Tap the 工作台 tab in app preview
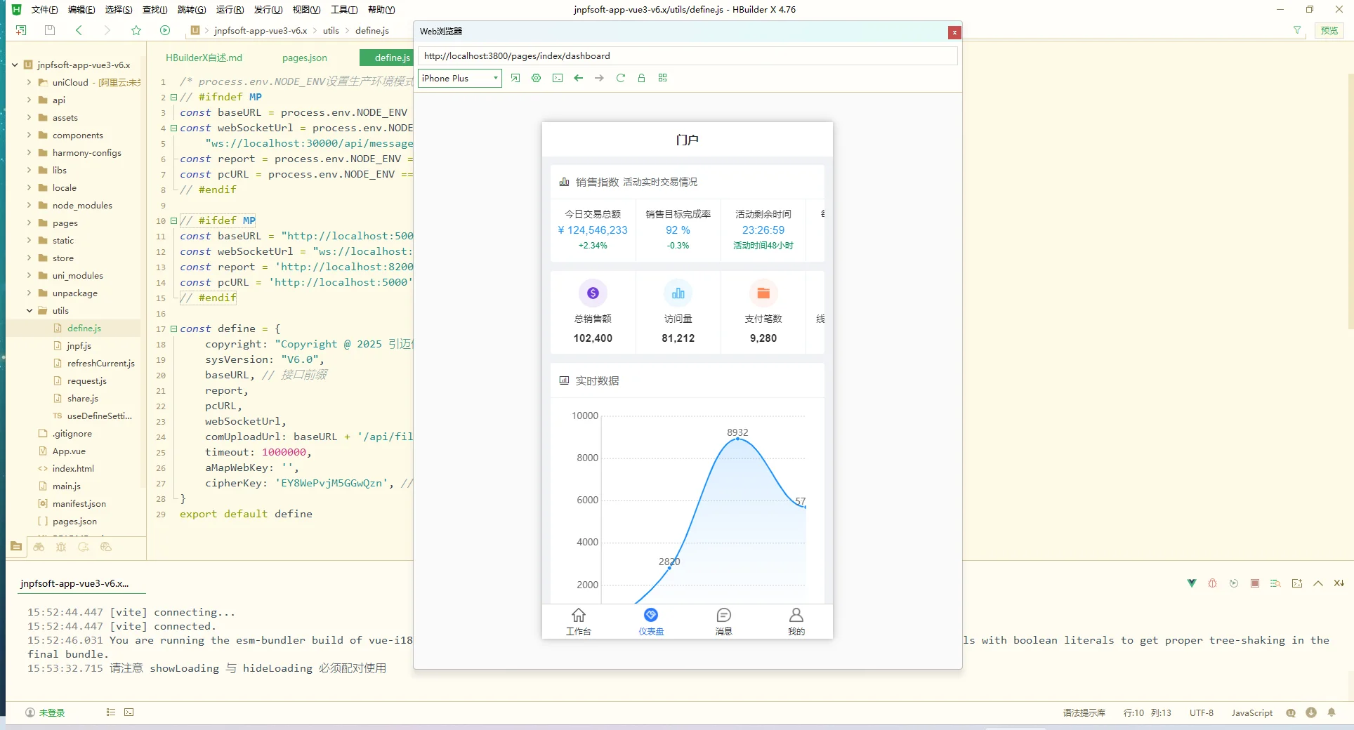This screenshot has width=1354, height=730. click(x=579, y=622)
